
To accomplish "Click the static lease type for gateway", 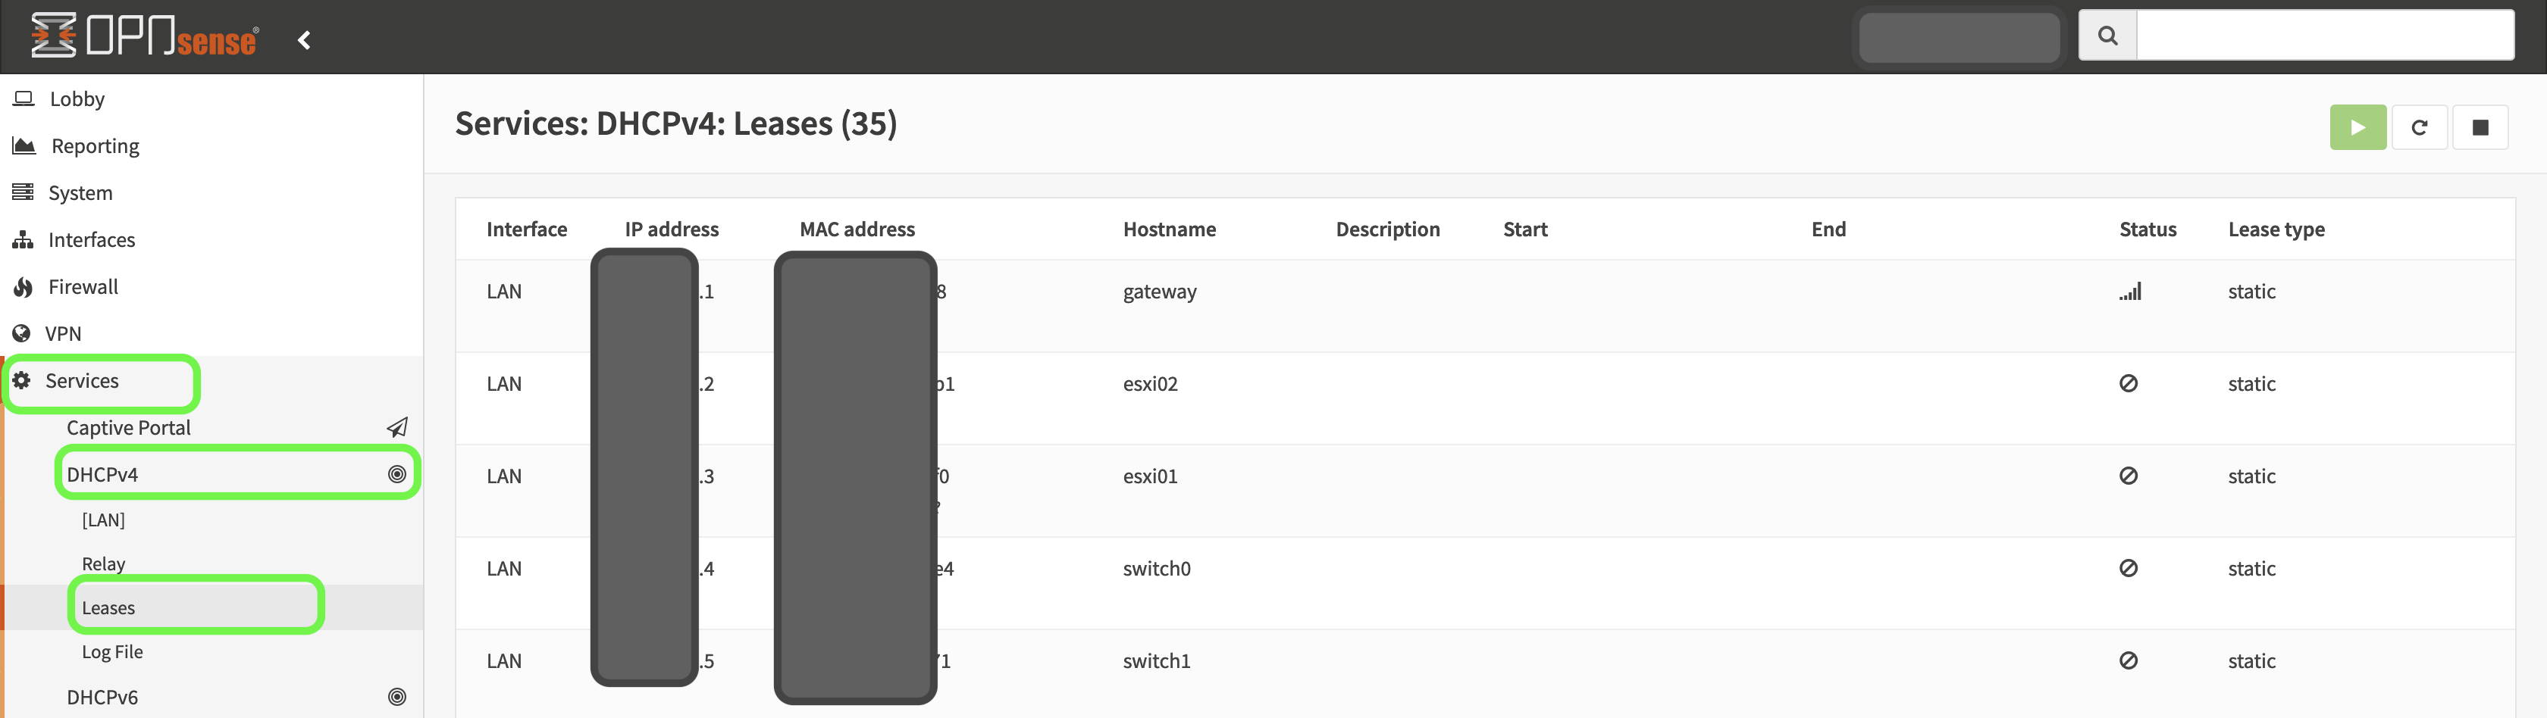I will [x=2251, y=292].
